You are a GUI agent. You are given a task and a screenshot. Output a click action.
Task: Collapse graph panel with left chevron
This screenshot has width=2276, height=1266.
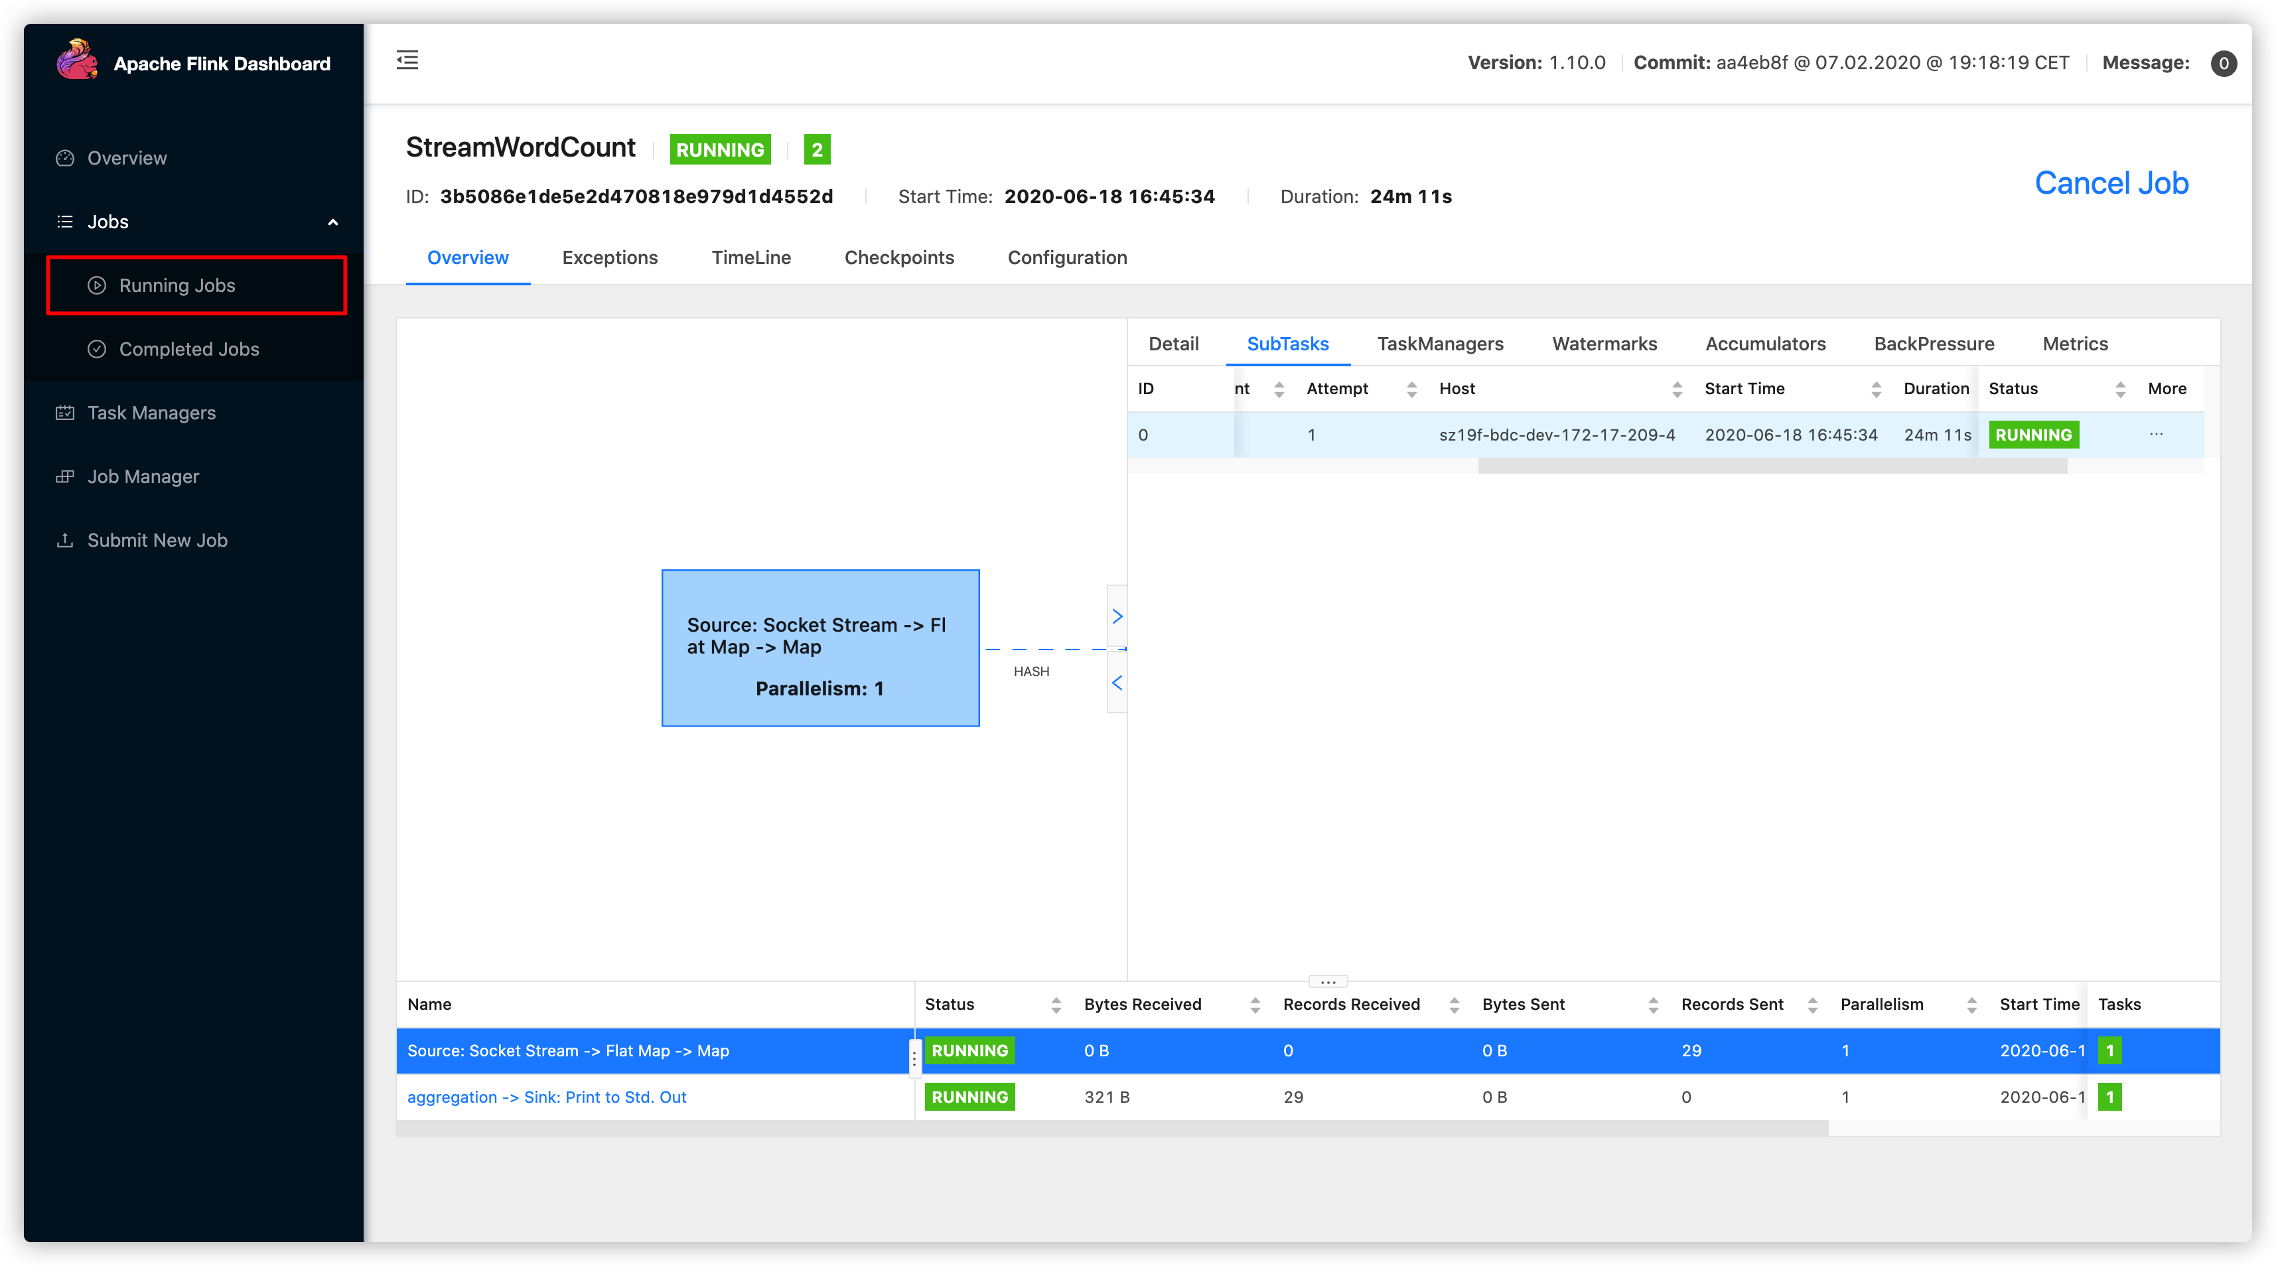coord(1117,682)
